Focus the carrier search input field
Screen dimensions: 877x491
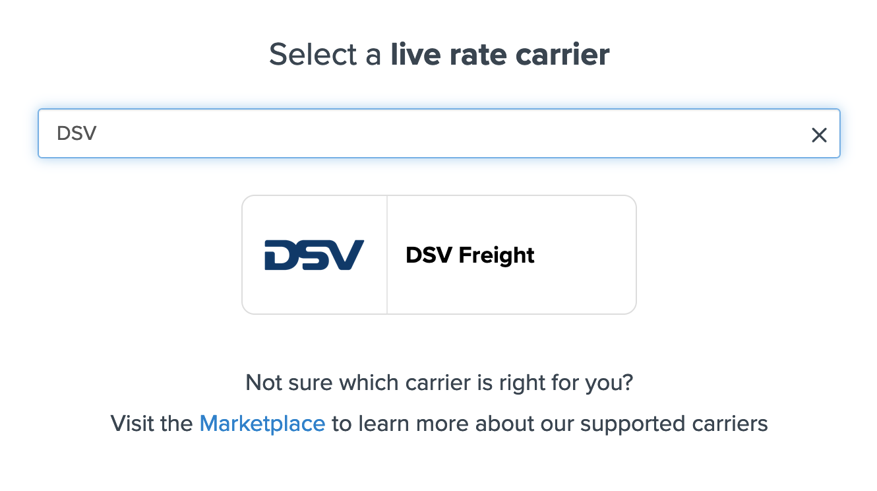(422, 133)
